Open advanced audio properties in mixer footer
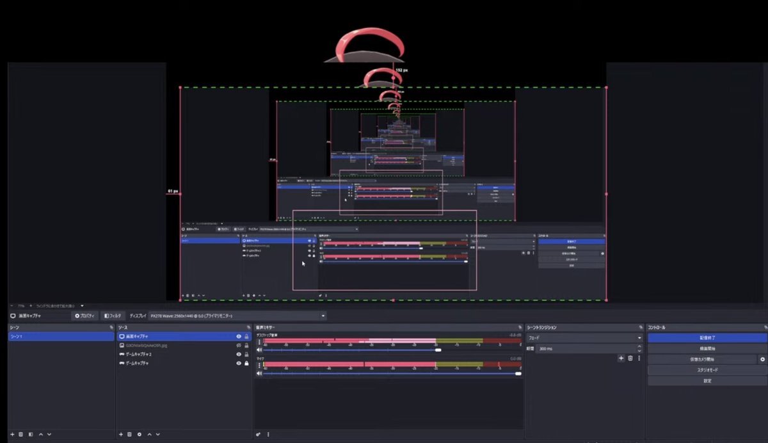 pyautogui.click(x=259, y=434)
